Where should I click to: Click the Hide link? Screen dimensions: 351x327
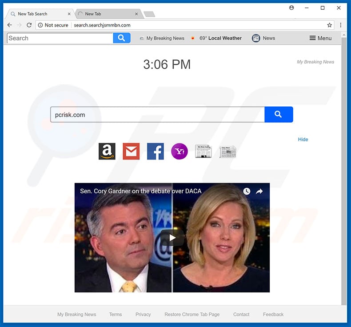point(303,139)
